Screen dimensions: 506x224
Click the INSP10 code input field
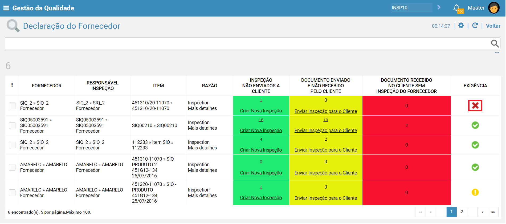(412, 8)
